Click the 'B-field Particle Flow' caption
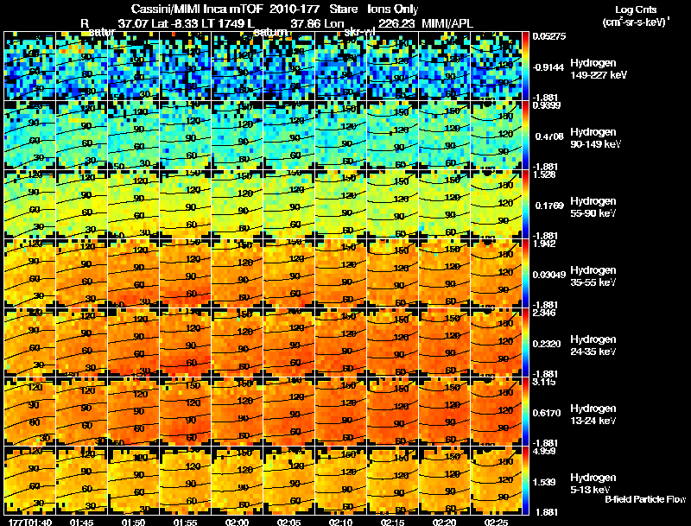The image size is (691, 526). [x=645, y=499]
